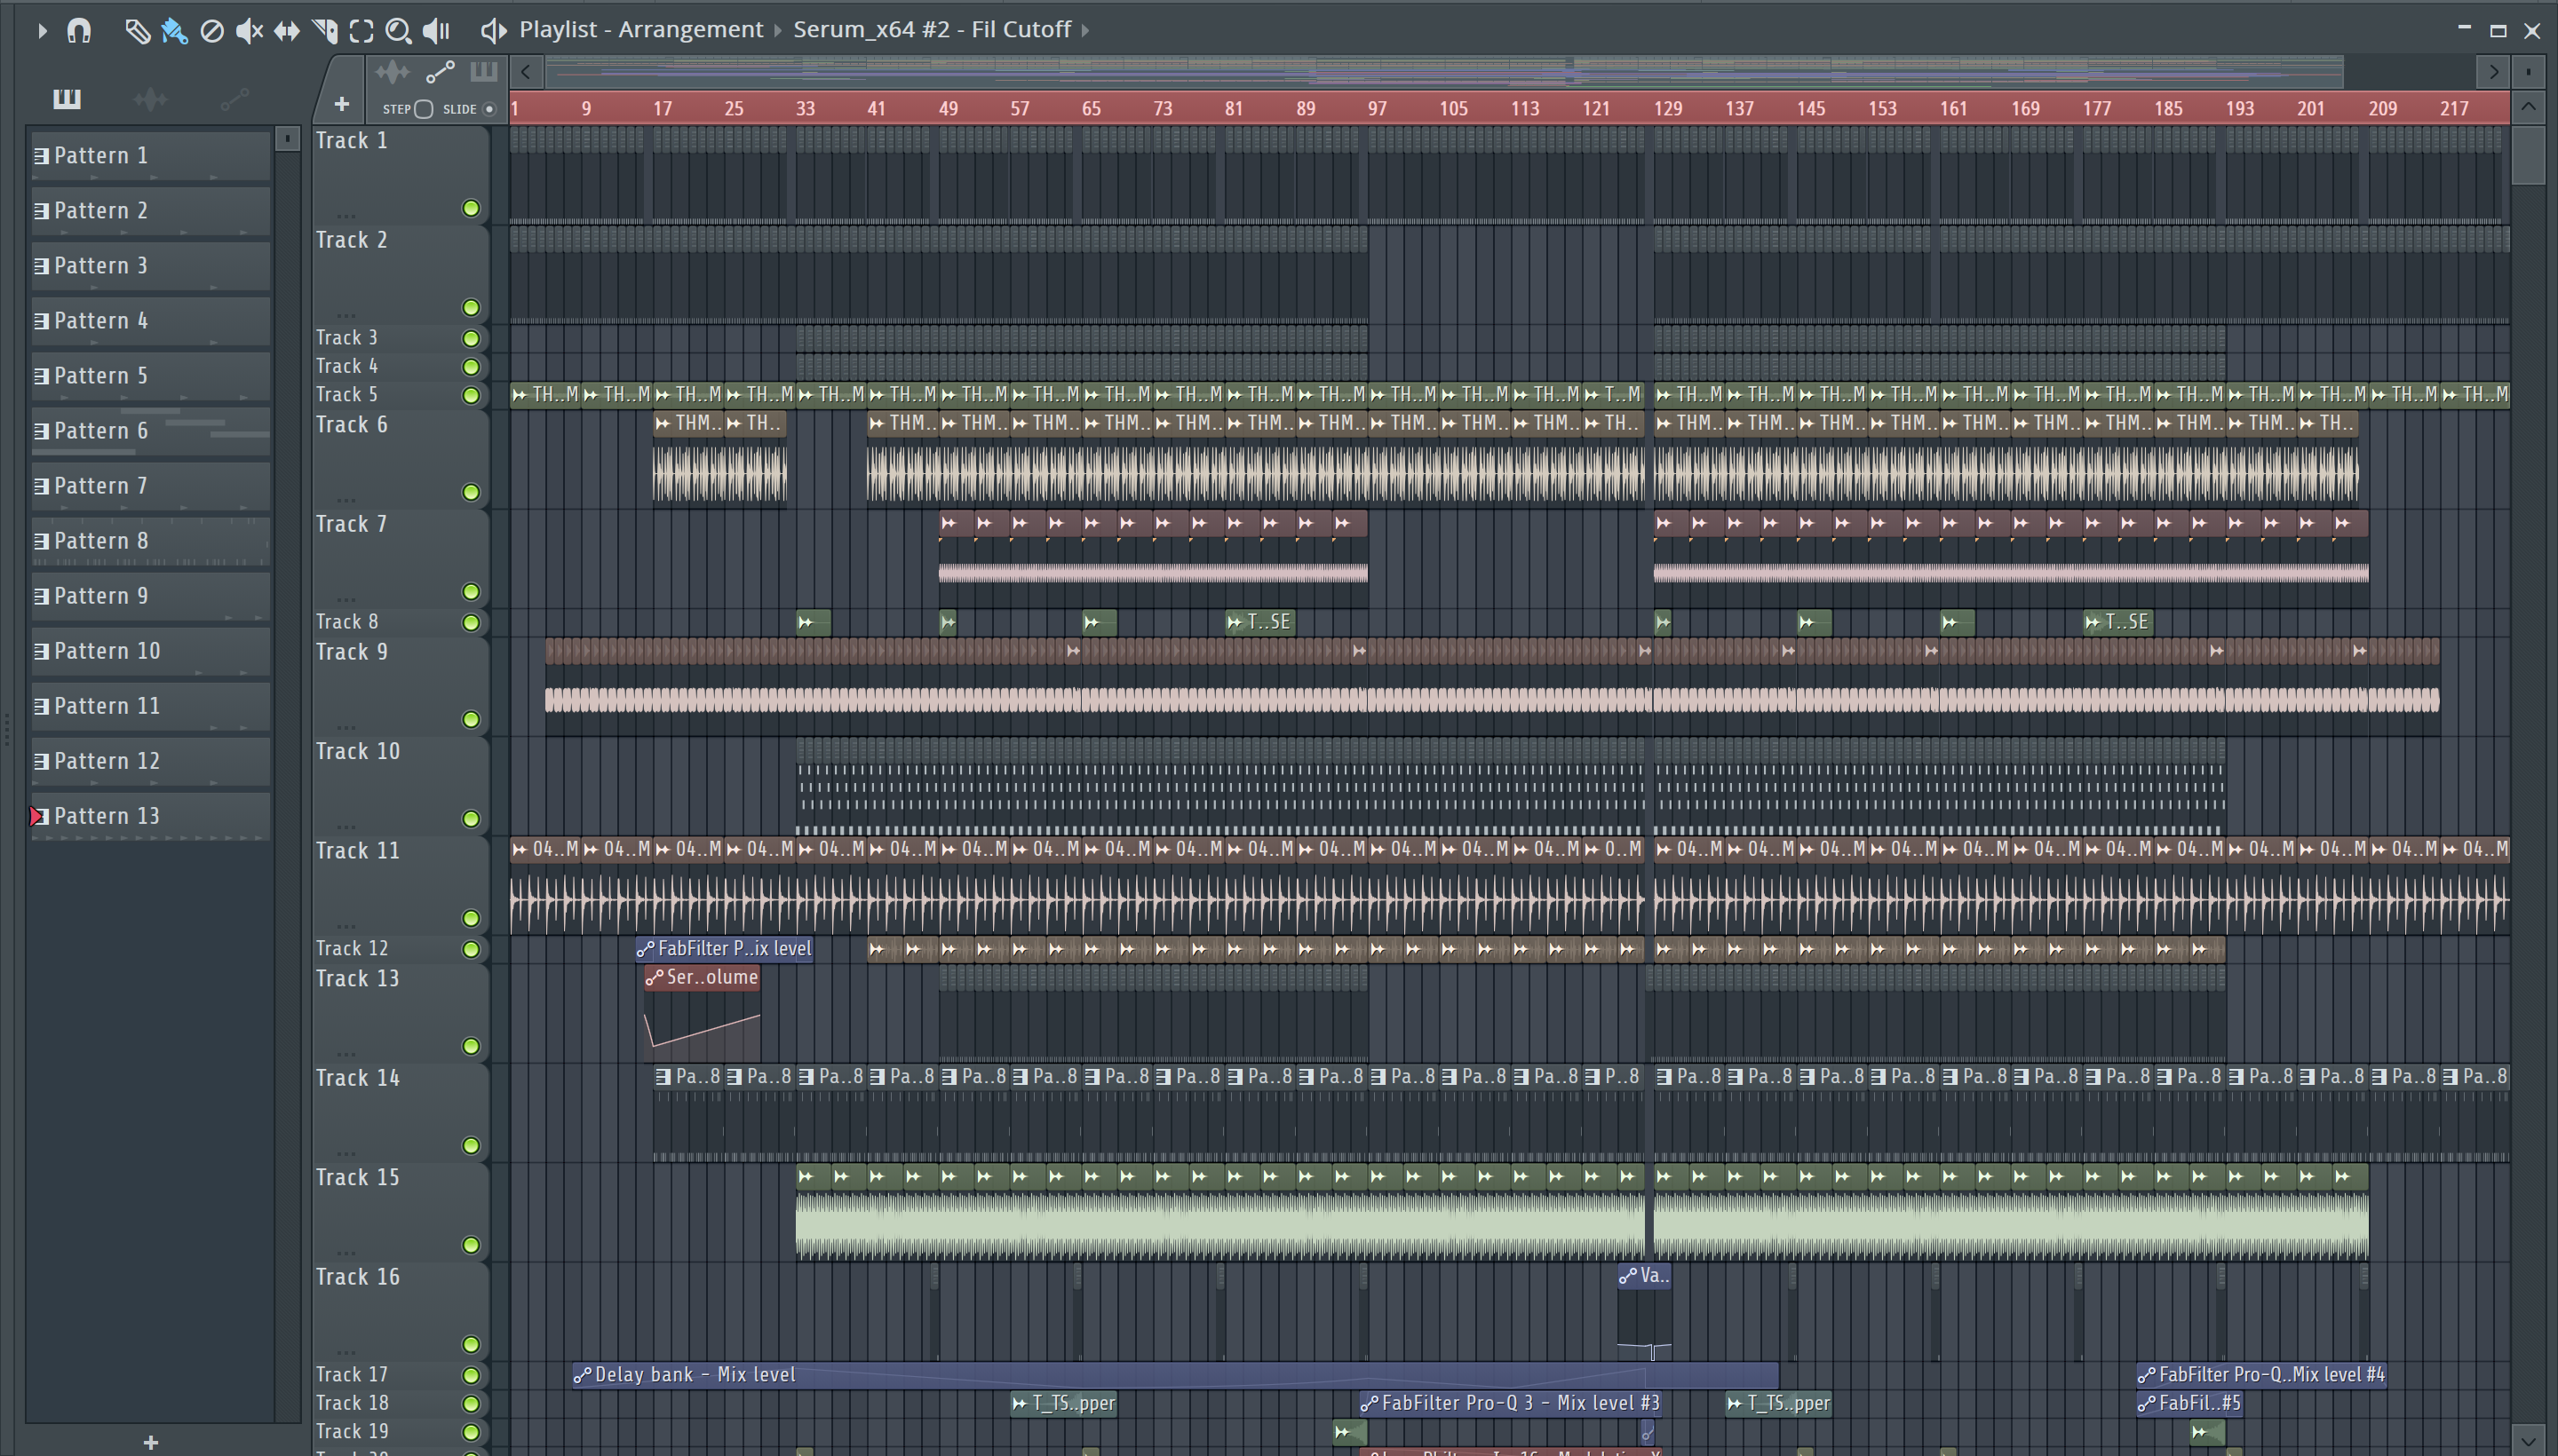Open the menu button right of overview strip
The height and width of the screenshot is (1456, 2558).
[x=2528, y=72]
